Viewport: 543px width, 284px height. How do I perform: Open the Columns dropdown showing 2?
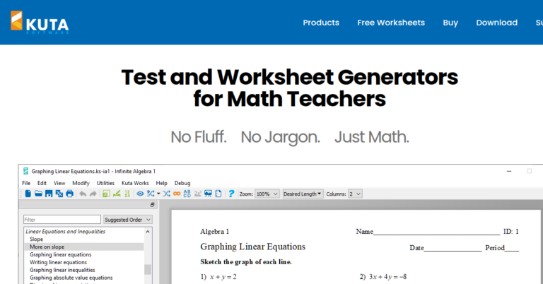pos(355,194)
